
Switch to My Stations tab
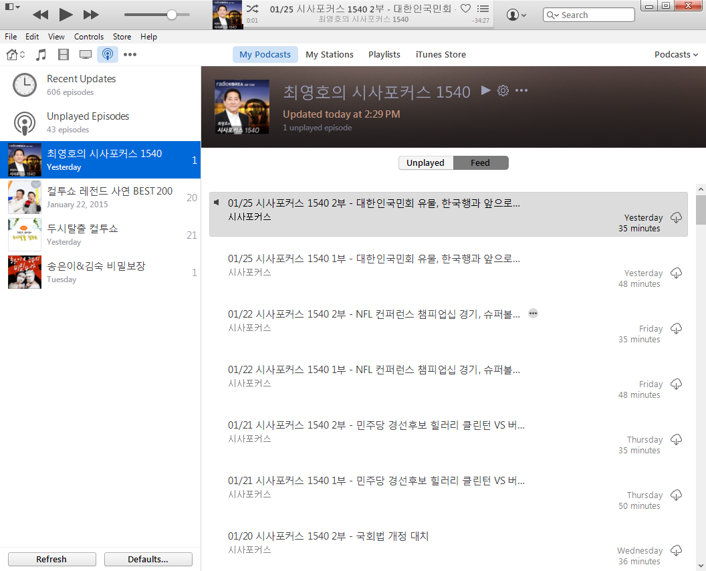[330, 54]
